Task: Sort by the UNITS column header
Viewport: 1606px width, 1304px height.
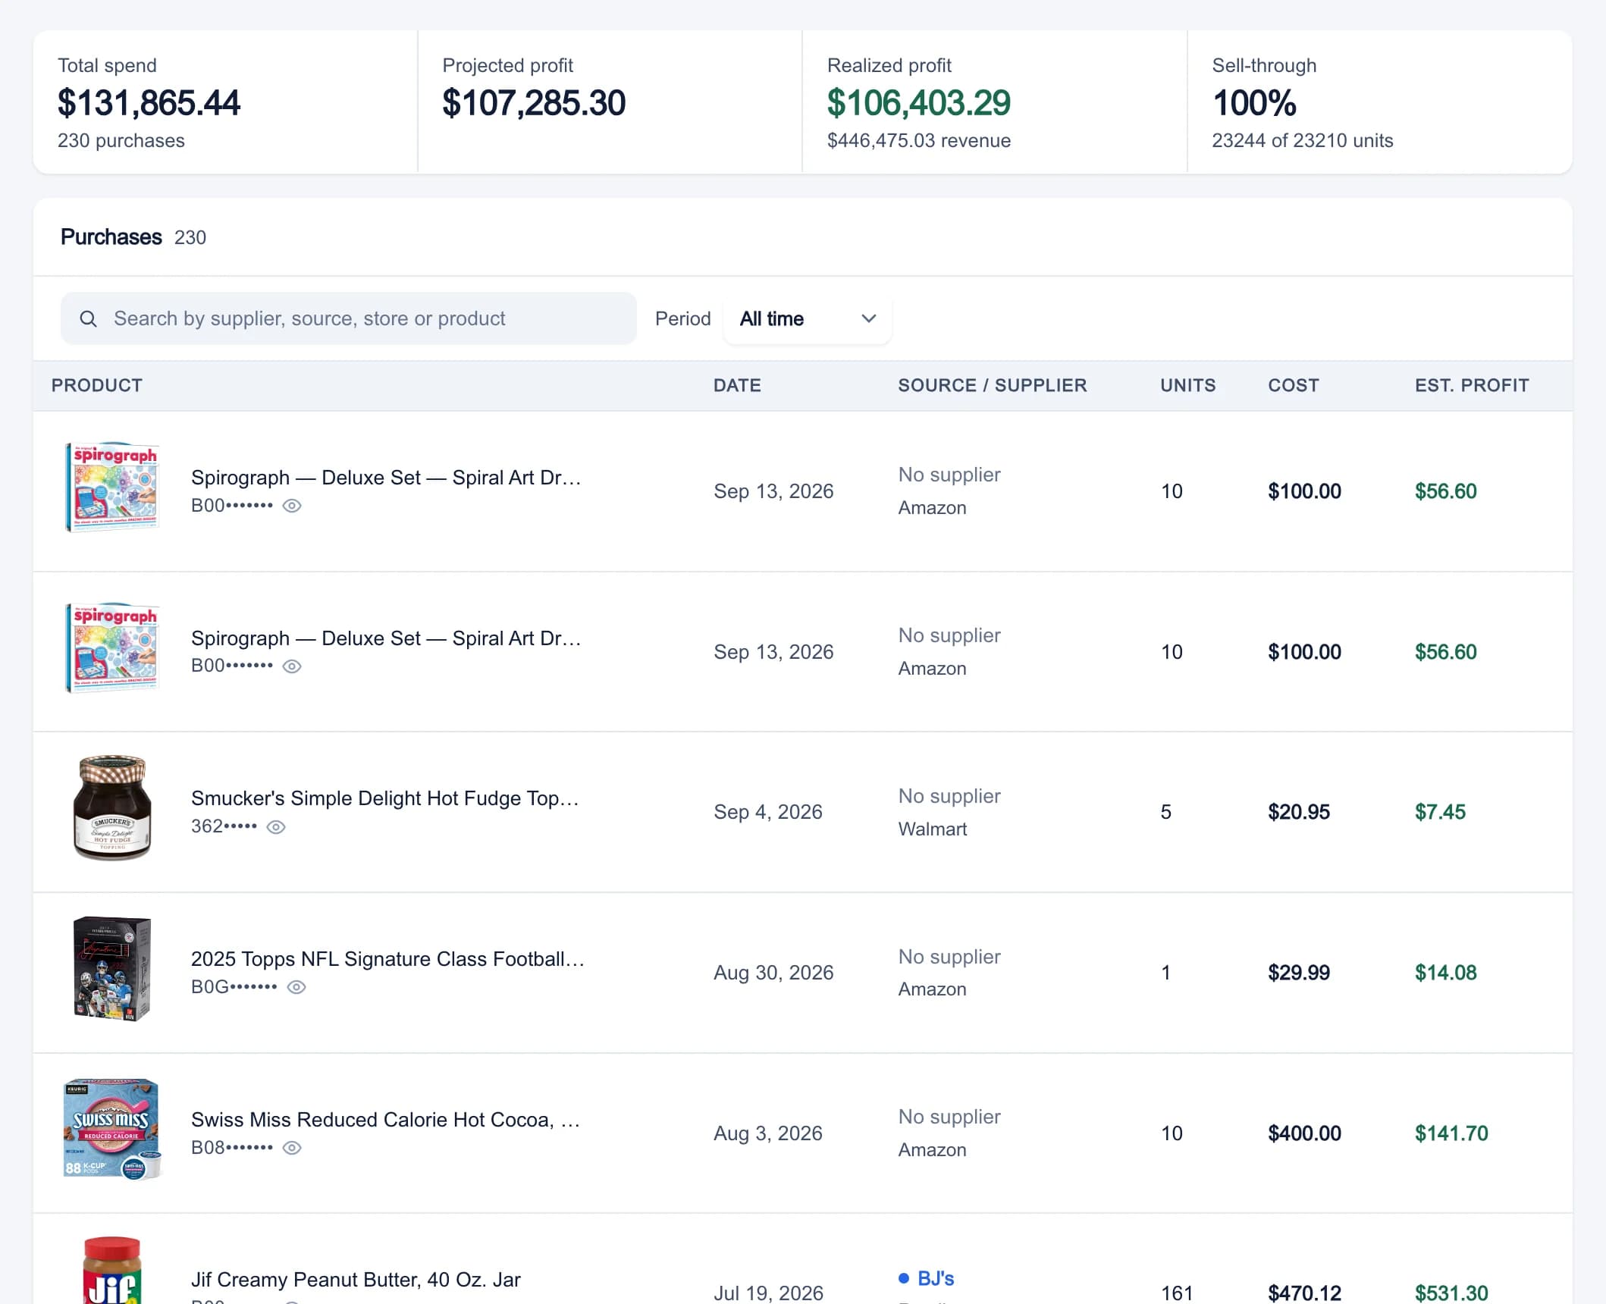Action: (x=1187, y=385)
